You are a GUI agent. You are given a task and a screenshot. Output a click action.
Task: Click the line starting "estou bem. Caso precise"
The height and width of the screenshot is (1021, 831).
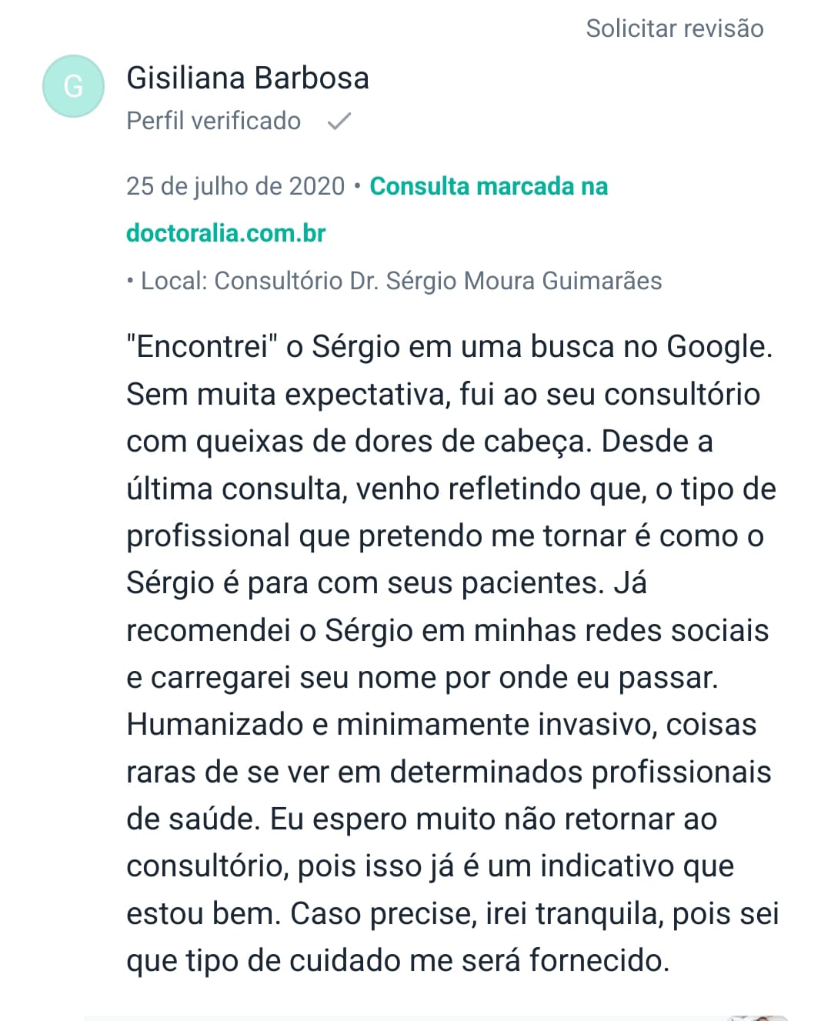(x=452, y=913)
